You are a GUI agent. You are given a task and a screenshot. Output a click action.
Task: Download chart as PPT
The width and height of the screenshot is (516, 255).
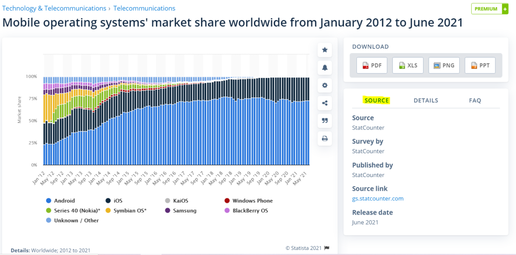(x=480, y=66)
